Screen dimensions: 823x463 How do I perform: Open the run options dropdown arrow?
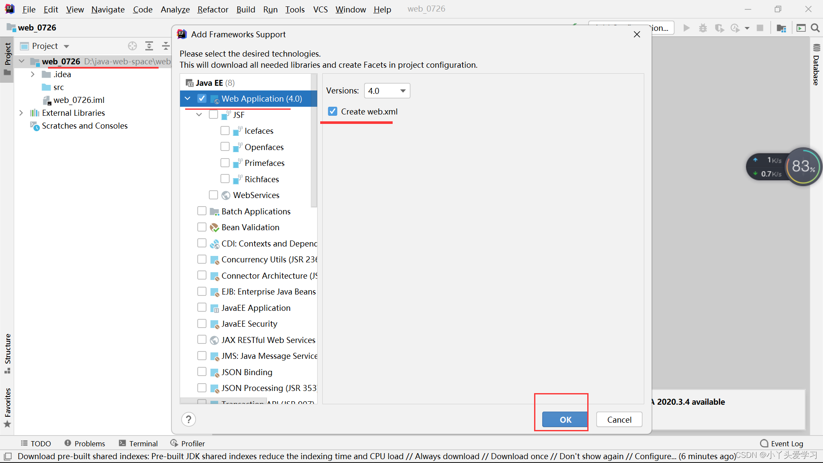click(x=747, y=28)
